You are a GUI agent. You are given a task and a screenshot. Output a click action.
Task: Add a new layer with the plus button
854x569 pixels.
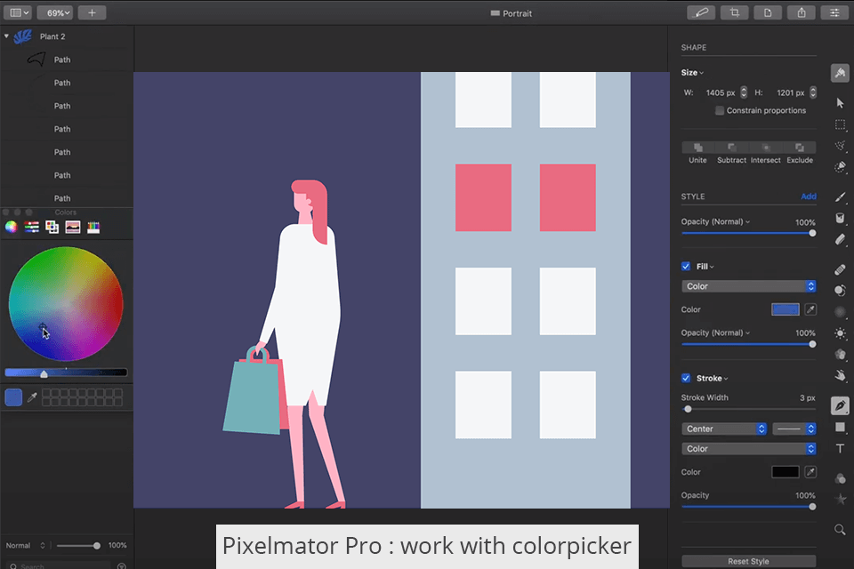coord(92,12)
